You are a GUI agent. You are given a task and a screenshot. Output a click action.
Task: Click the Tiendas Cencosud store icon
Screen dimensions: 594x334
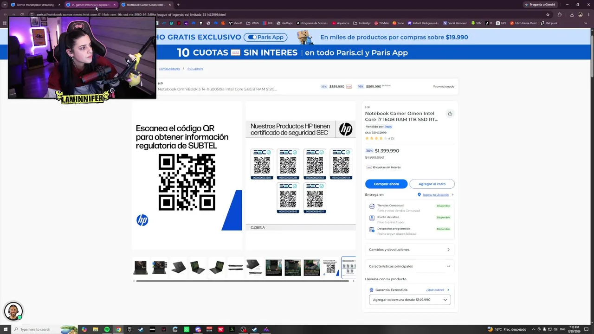pyautogui.click(x=372, y=206)
